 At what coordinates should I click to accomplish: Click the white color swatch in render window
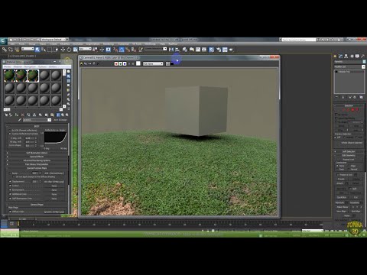click(138, 63)
